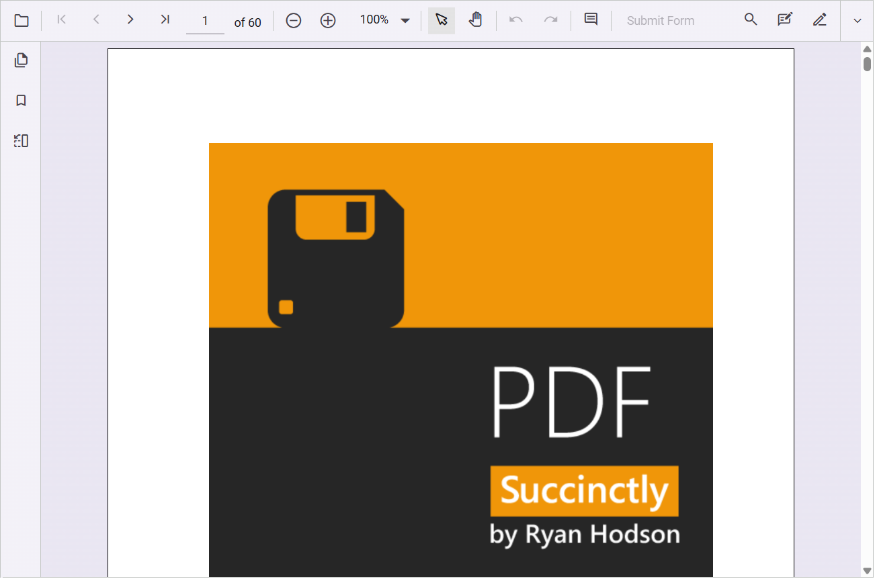Redo the last action
875x579 pixels.
[x=551, y=20]
